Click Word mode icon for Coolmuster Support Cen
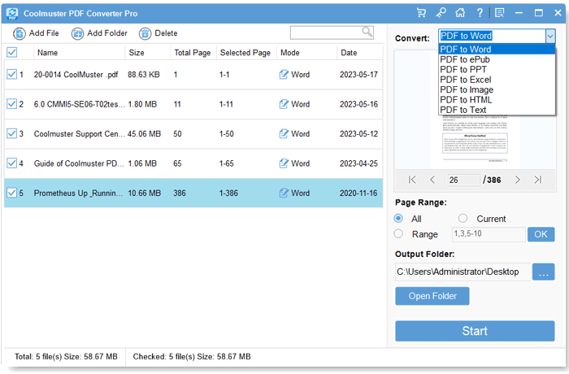The height and width of the screenshot is (374, 569). [284, 133]
